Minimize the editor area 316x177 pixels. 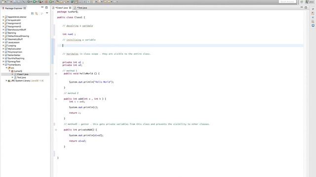(x=302, y=7)
